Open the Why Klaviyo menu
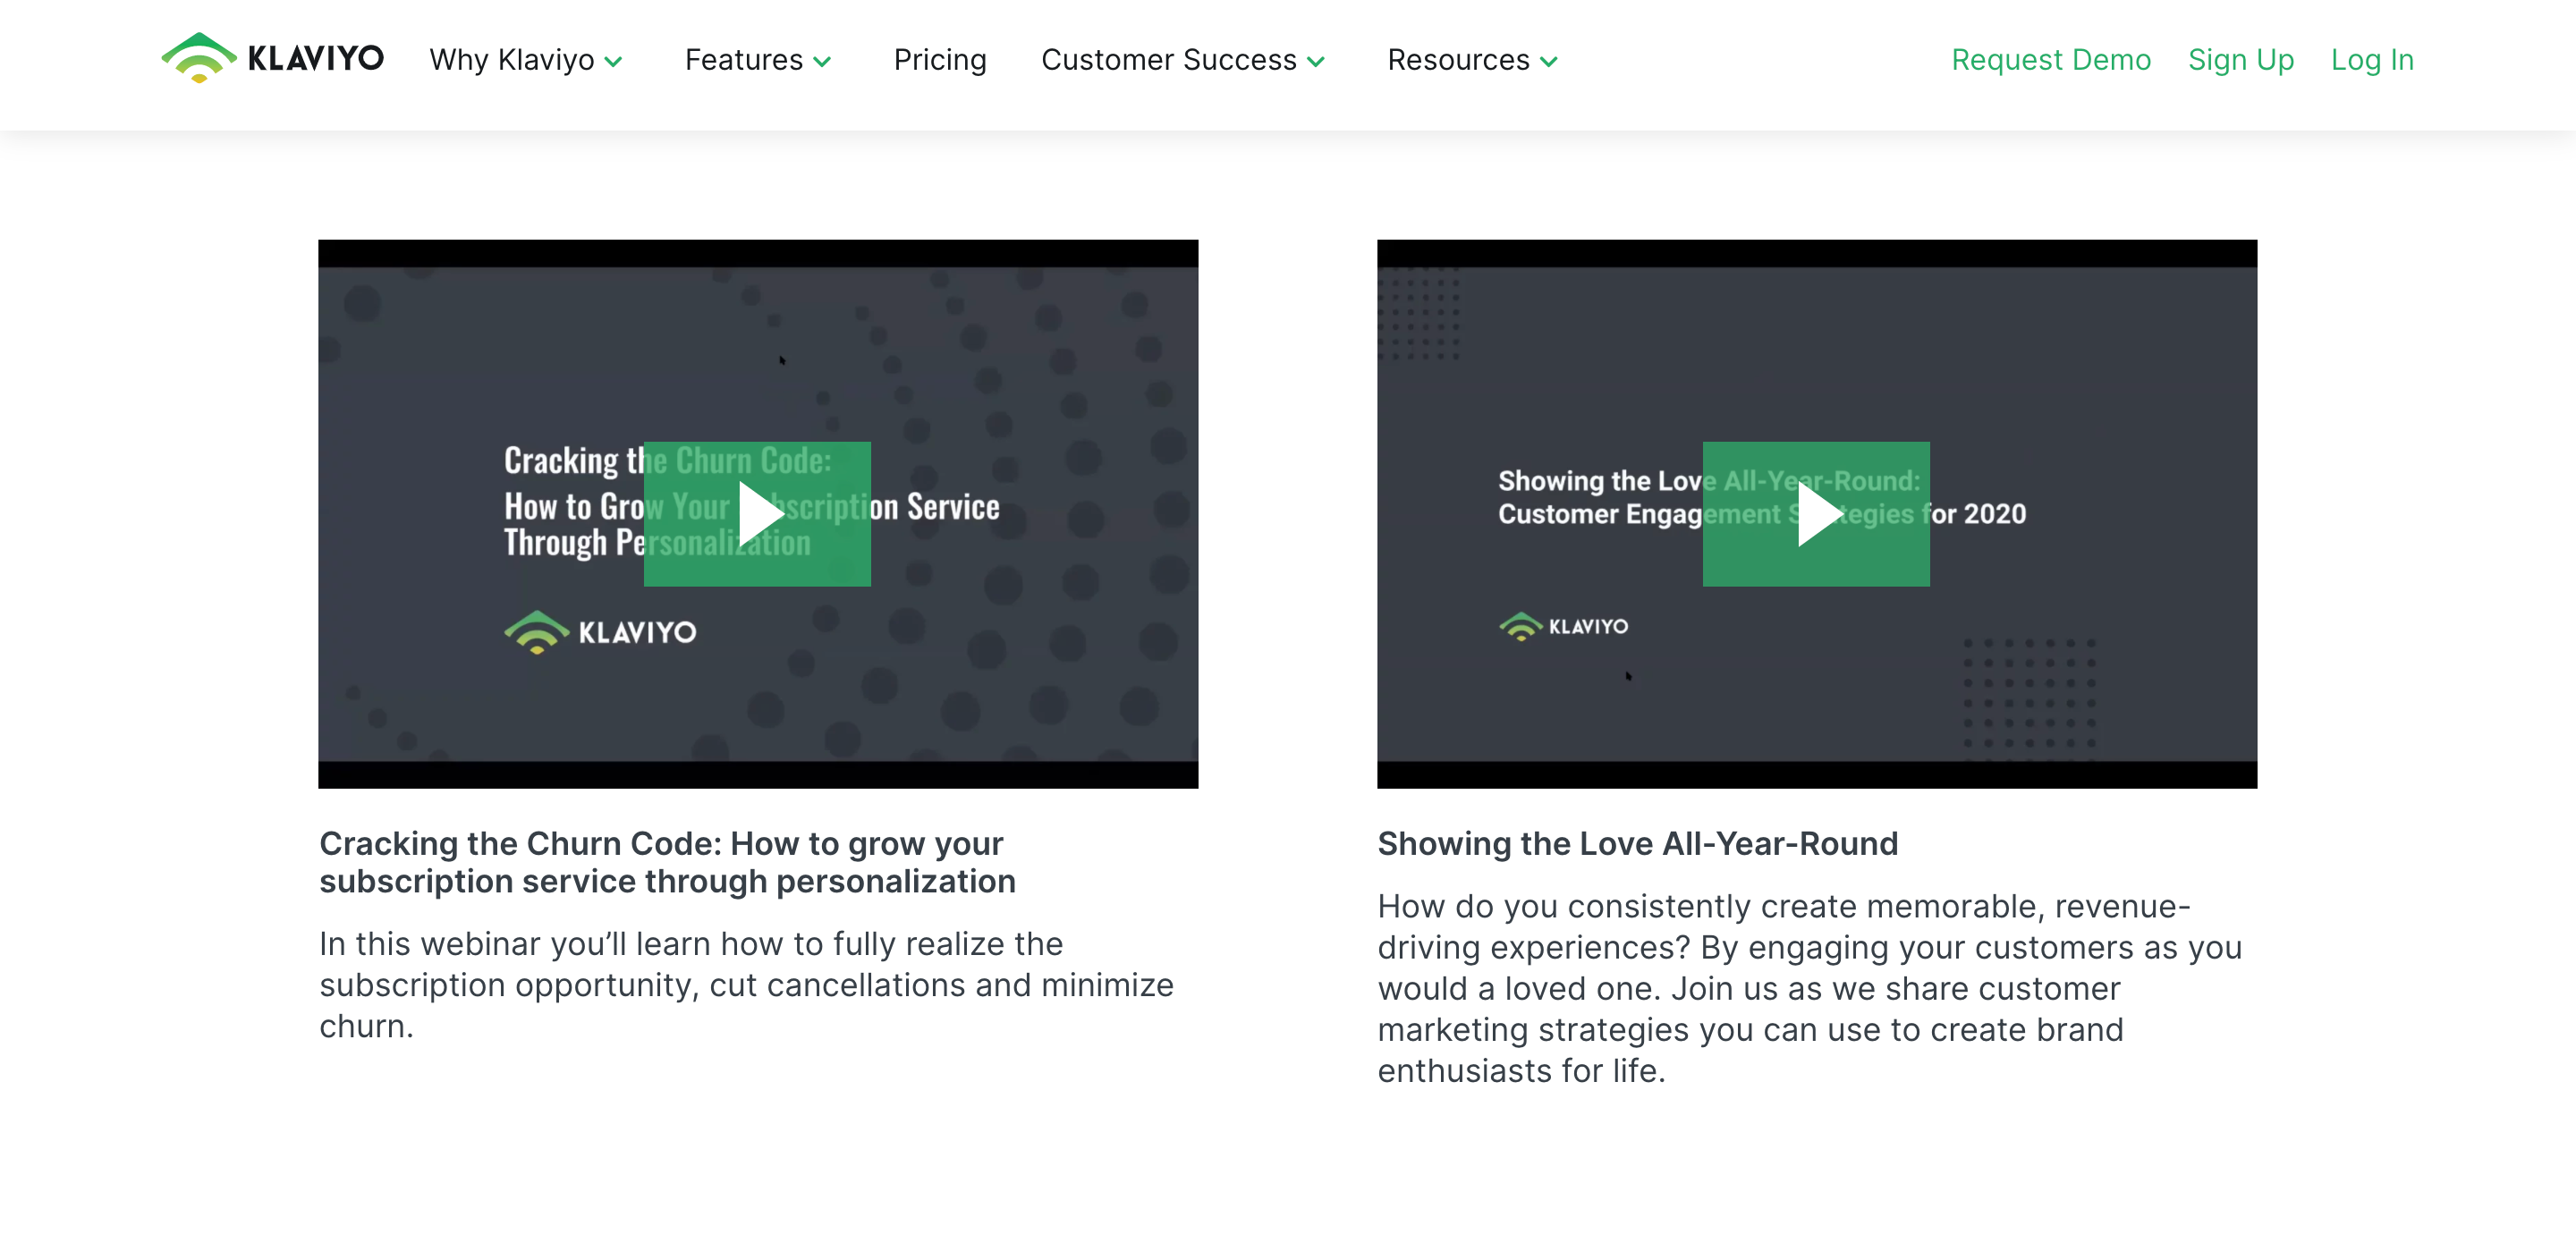2576x1234 pixels. click(x=512, y=60)
